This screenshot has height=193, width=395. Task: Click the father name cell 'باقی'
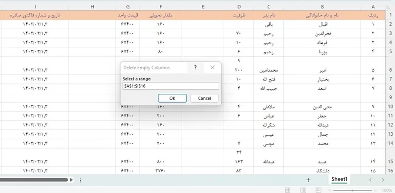tap(269, 25)
